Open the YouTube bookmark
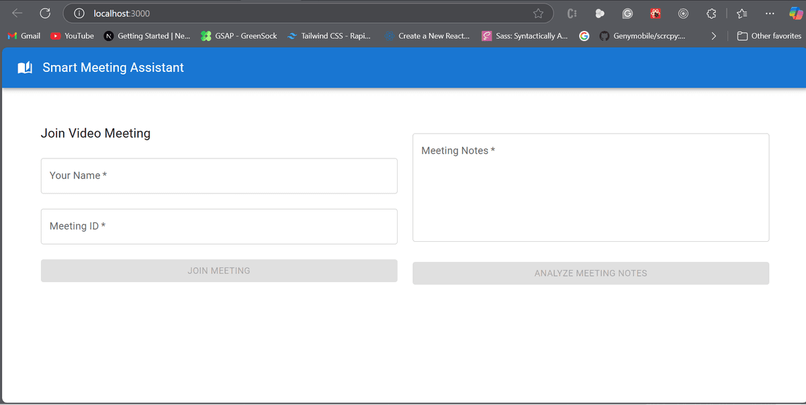The width and height of the screenshot is (806, 405). pyautogui.click(x=73, y=36)
